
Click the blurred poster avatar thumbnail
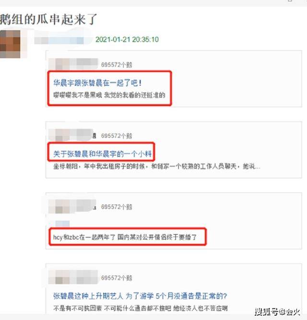click(x=10, y=44)
